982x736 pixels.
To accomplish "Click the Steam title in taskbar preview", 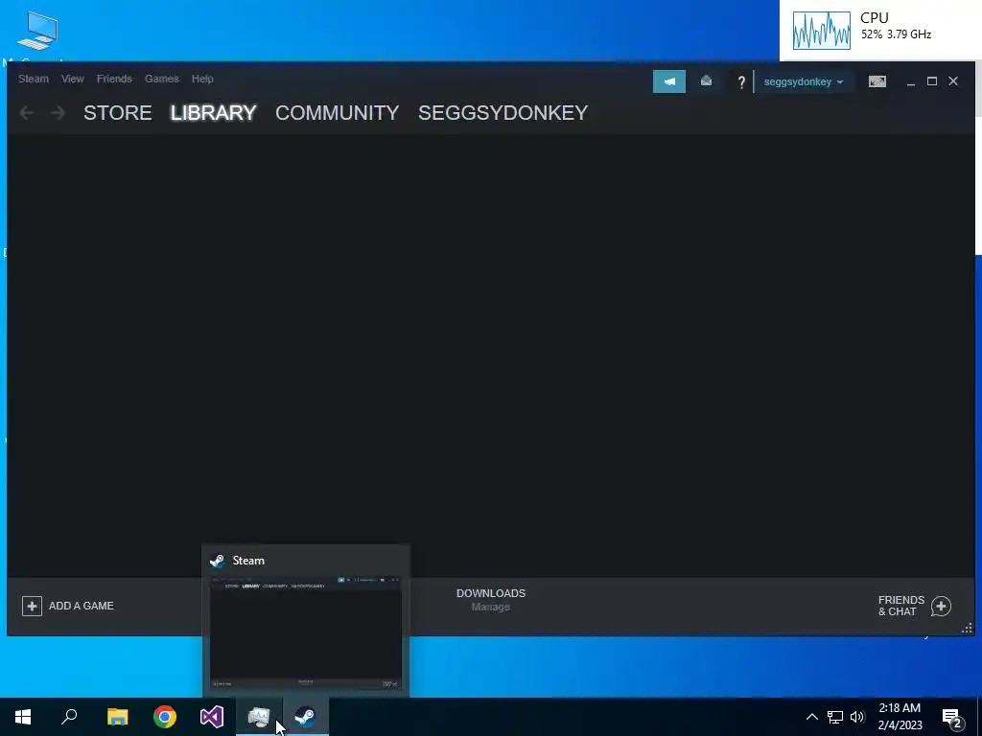I will click(x=248, y=561).
